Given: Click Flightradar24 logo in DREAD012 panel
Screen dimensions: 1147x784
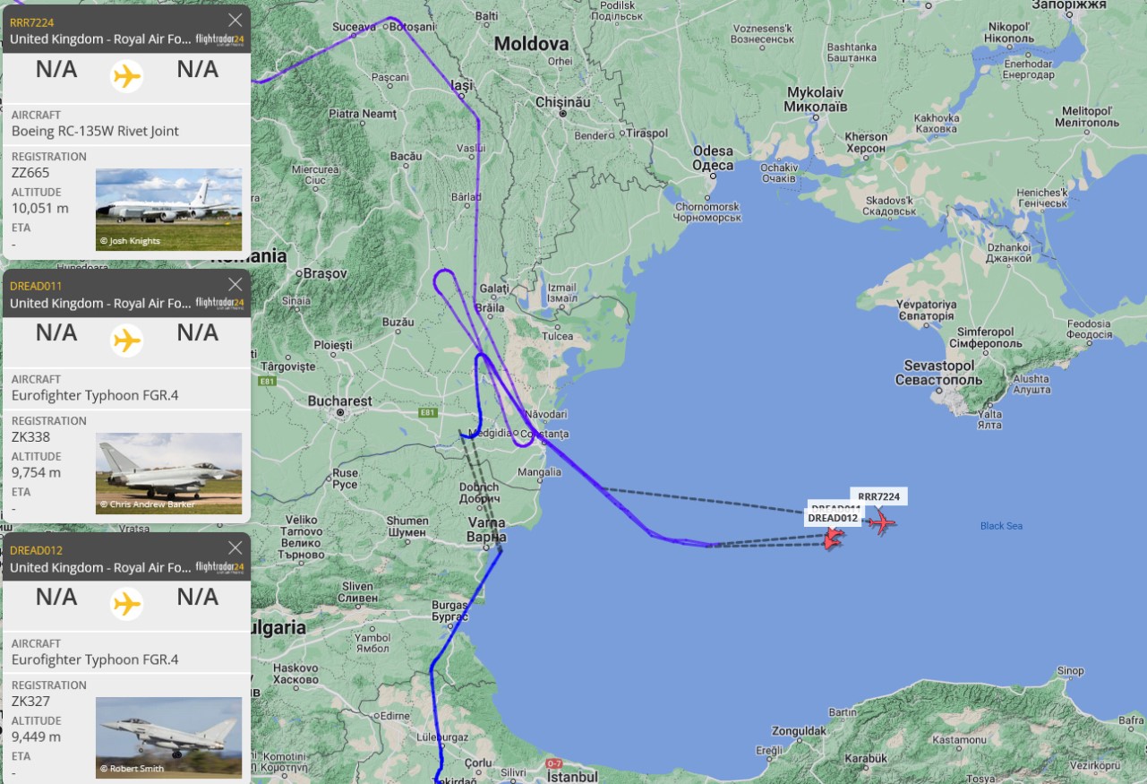Looking at the screenshot, I should pyautogui.click(x=219, y=568).
